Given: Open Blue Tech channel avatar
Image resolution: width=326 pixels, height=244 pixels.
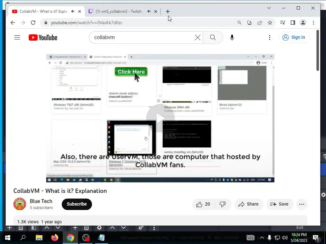Looking at the screenshot, I should pyautogui.click(x=20, y=204).
